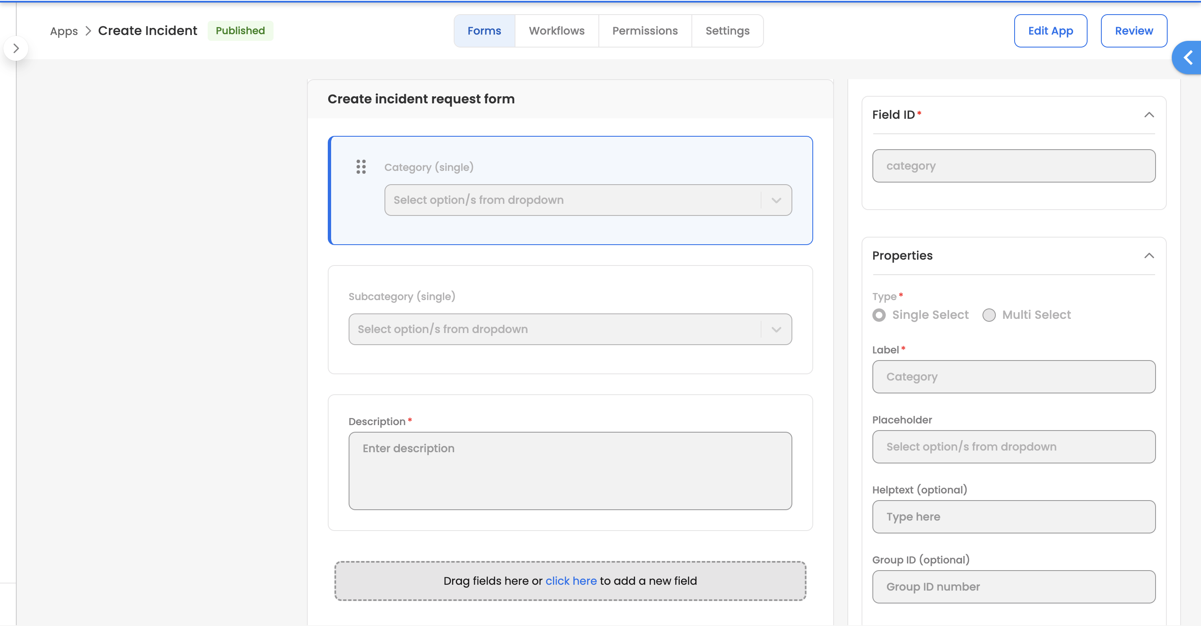Focus the Helptext input field
This screenshot has width=1201, height=626.
[1013, 517]
